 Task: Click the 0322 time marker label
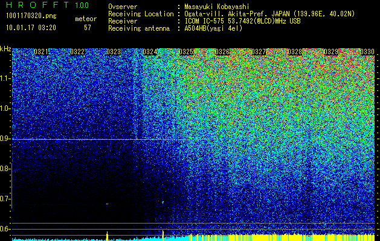(77, 52)
